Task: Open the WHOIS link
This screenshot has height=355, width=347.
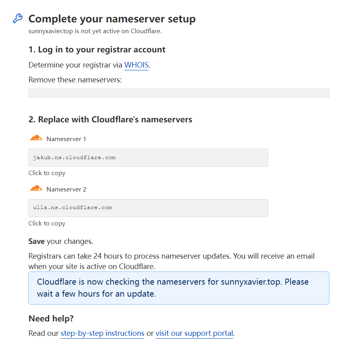Action: [x=136, y=65]
